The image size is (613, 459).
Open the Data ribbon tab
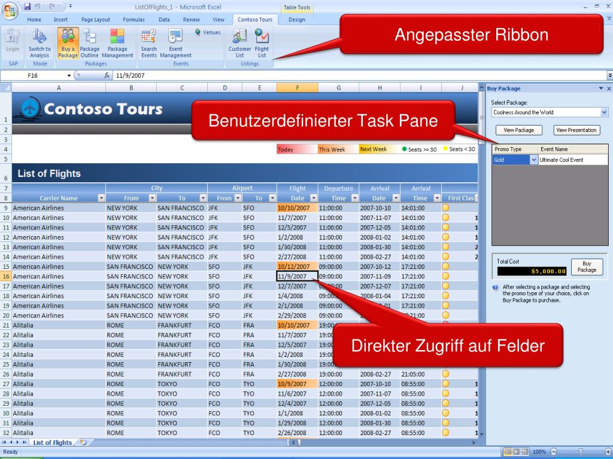(164, 20)
